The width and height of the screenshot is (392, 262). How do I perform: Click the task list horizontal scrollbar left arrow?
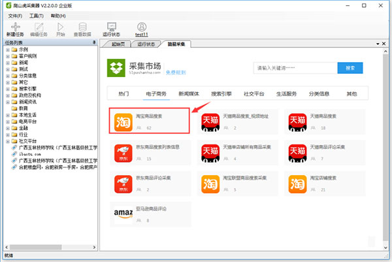point(7,247)
